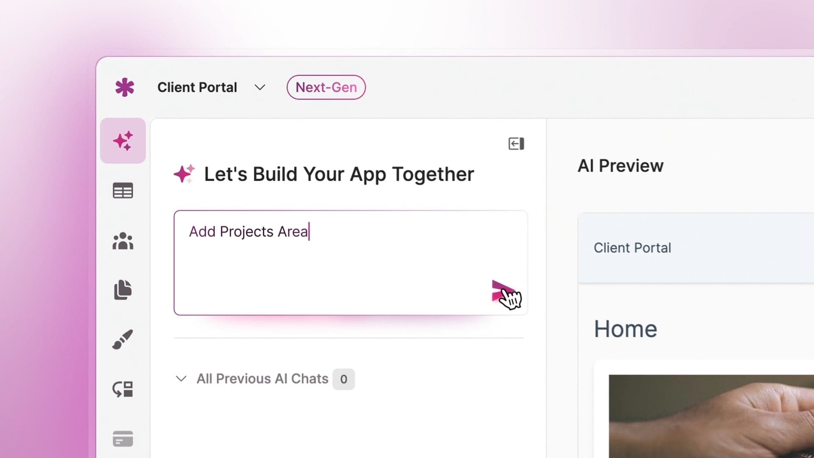
Task: Select the Client Portal item in AI Preview
Action: tap(632, 248)
